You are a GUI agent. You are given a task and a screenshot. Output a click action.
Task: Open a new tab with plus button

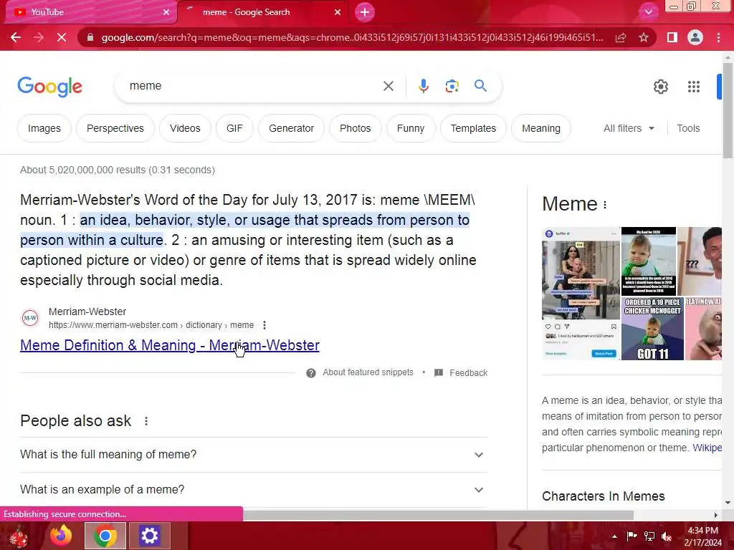click(x=365, y=12)
